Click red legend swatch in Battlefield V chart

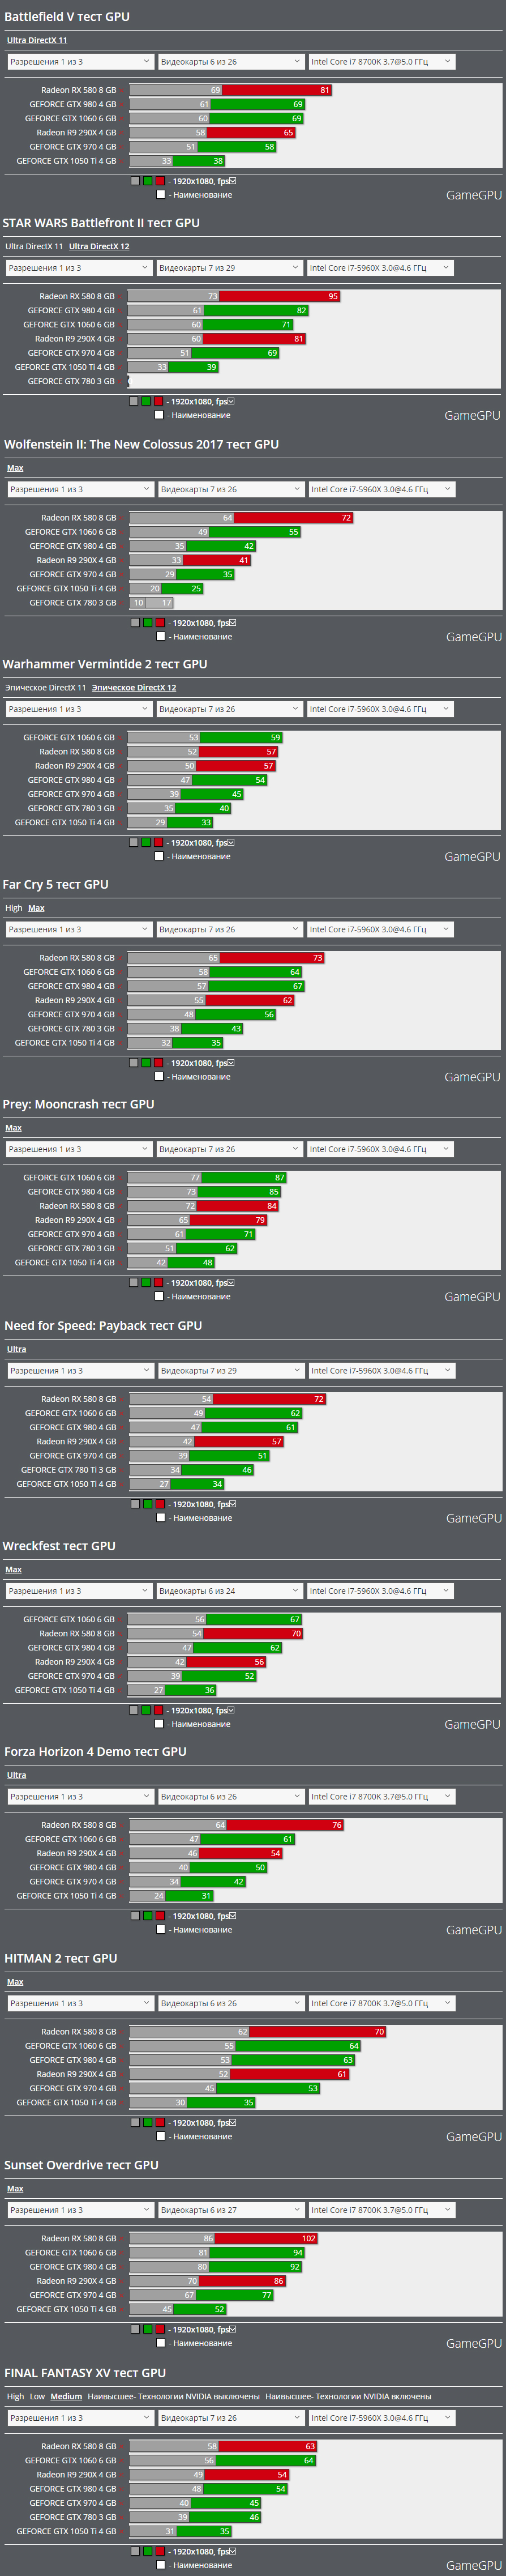160,181
